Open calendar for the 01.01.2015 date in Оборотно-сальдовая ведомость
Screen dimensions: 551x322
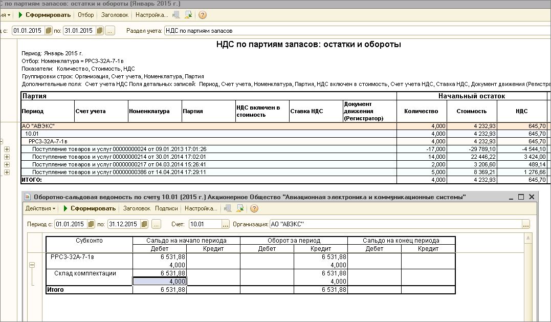click(x=91, y=224)
